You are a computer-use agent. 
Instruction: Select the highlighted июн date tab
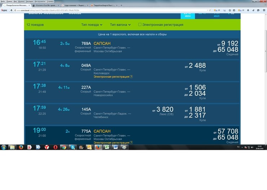185,16
